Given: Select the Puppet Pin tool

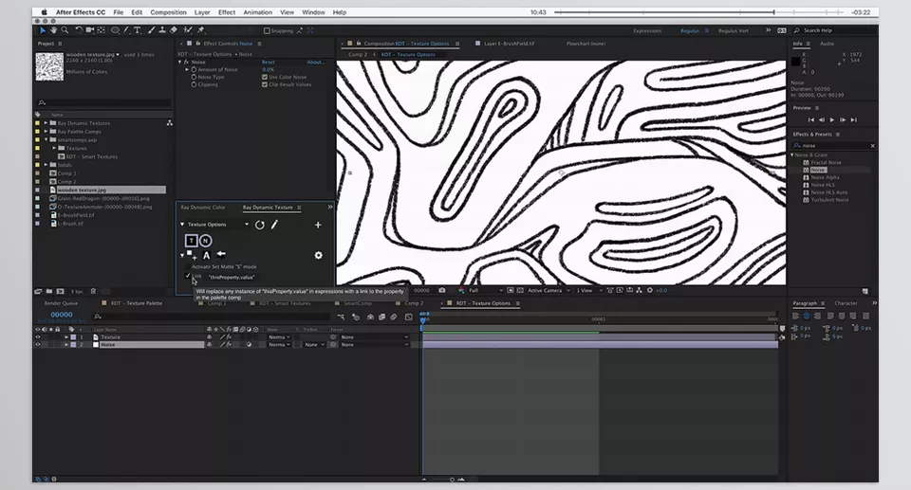Looking at the screenshot, I should 201,30.
